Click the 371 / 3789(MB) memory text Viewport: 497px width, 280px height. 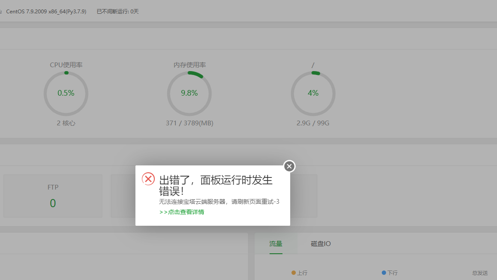point(190,123)
